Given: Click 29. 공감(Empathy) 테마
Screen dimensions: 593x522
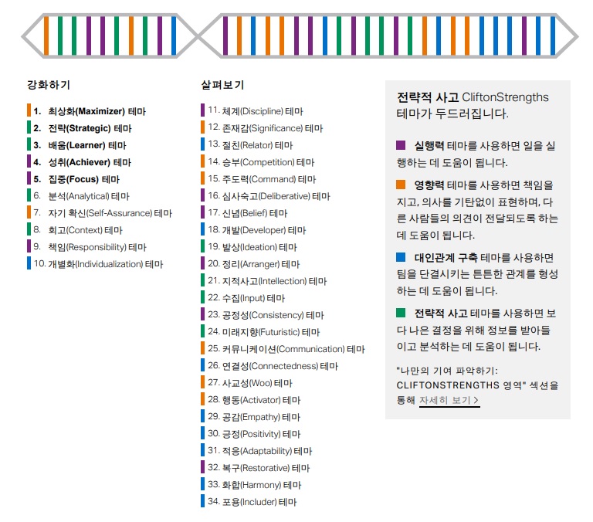Looking at the screenshot, I should point(251,417).
